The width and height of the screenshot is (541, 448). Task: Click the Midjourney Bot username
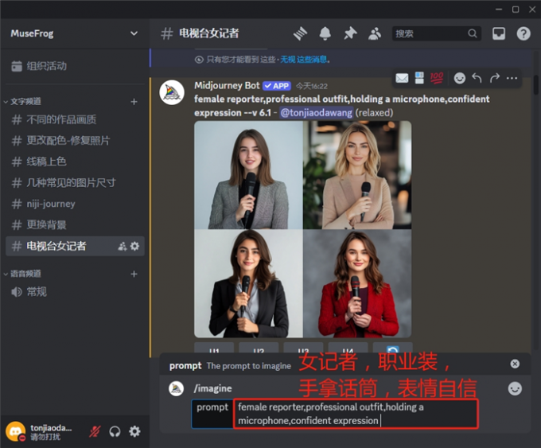[227, 86]
